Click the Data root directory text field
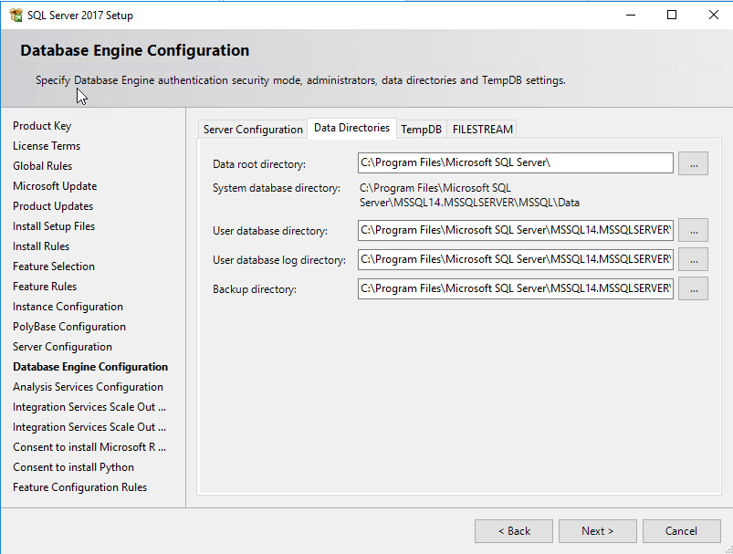The image size is (733, 554). 516,163
